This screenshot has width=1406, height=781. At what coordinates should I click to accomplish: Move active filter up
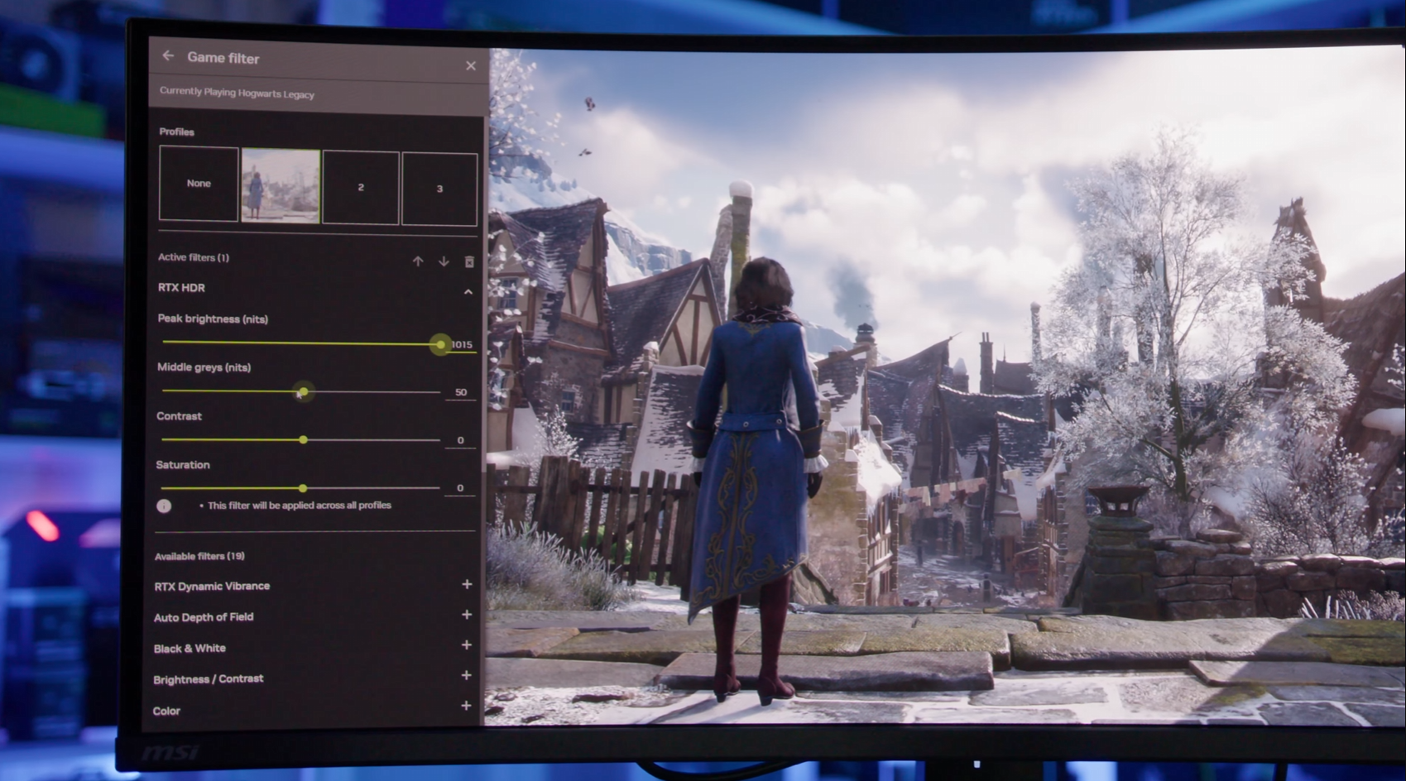[418, 261]
